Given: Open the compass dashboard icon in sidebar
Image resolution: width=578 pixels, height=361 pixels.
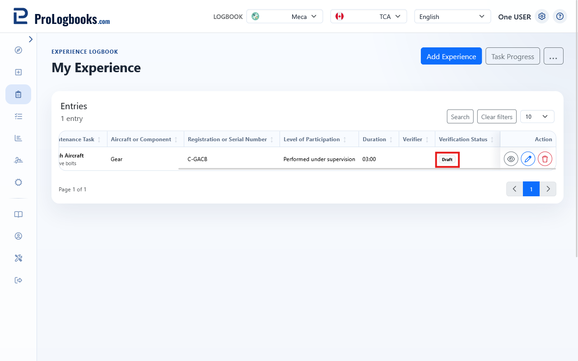Looking at the screenshot, I should point(19,50).
